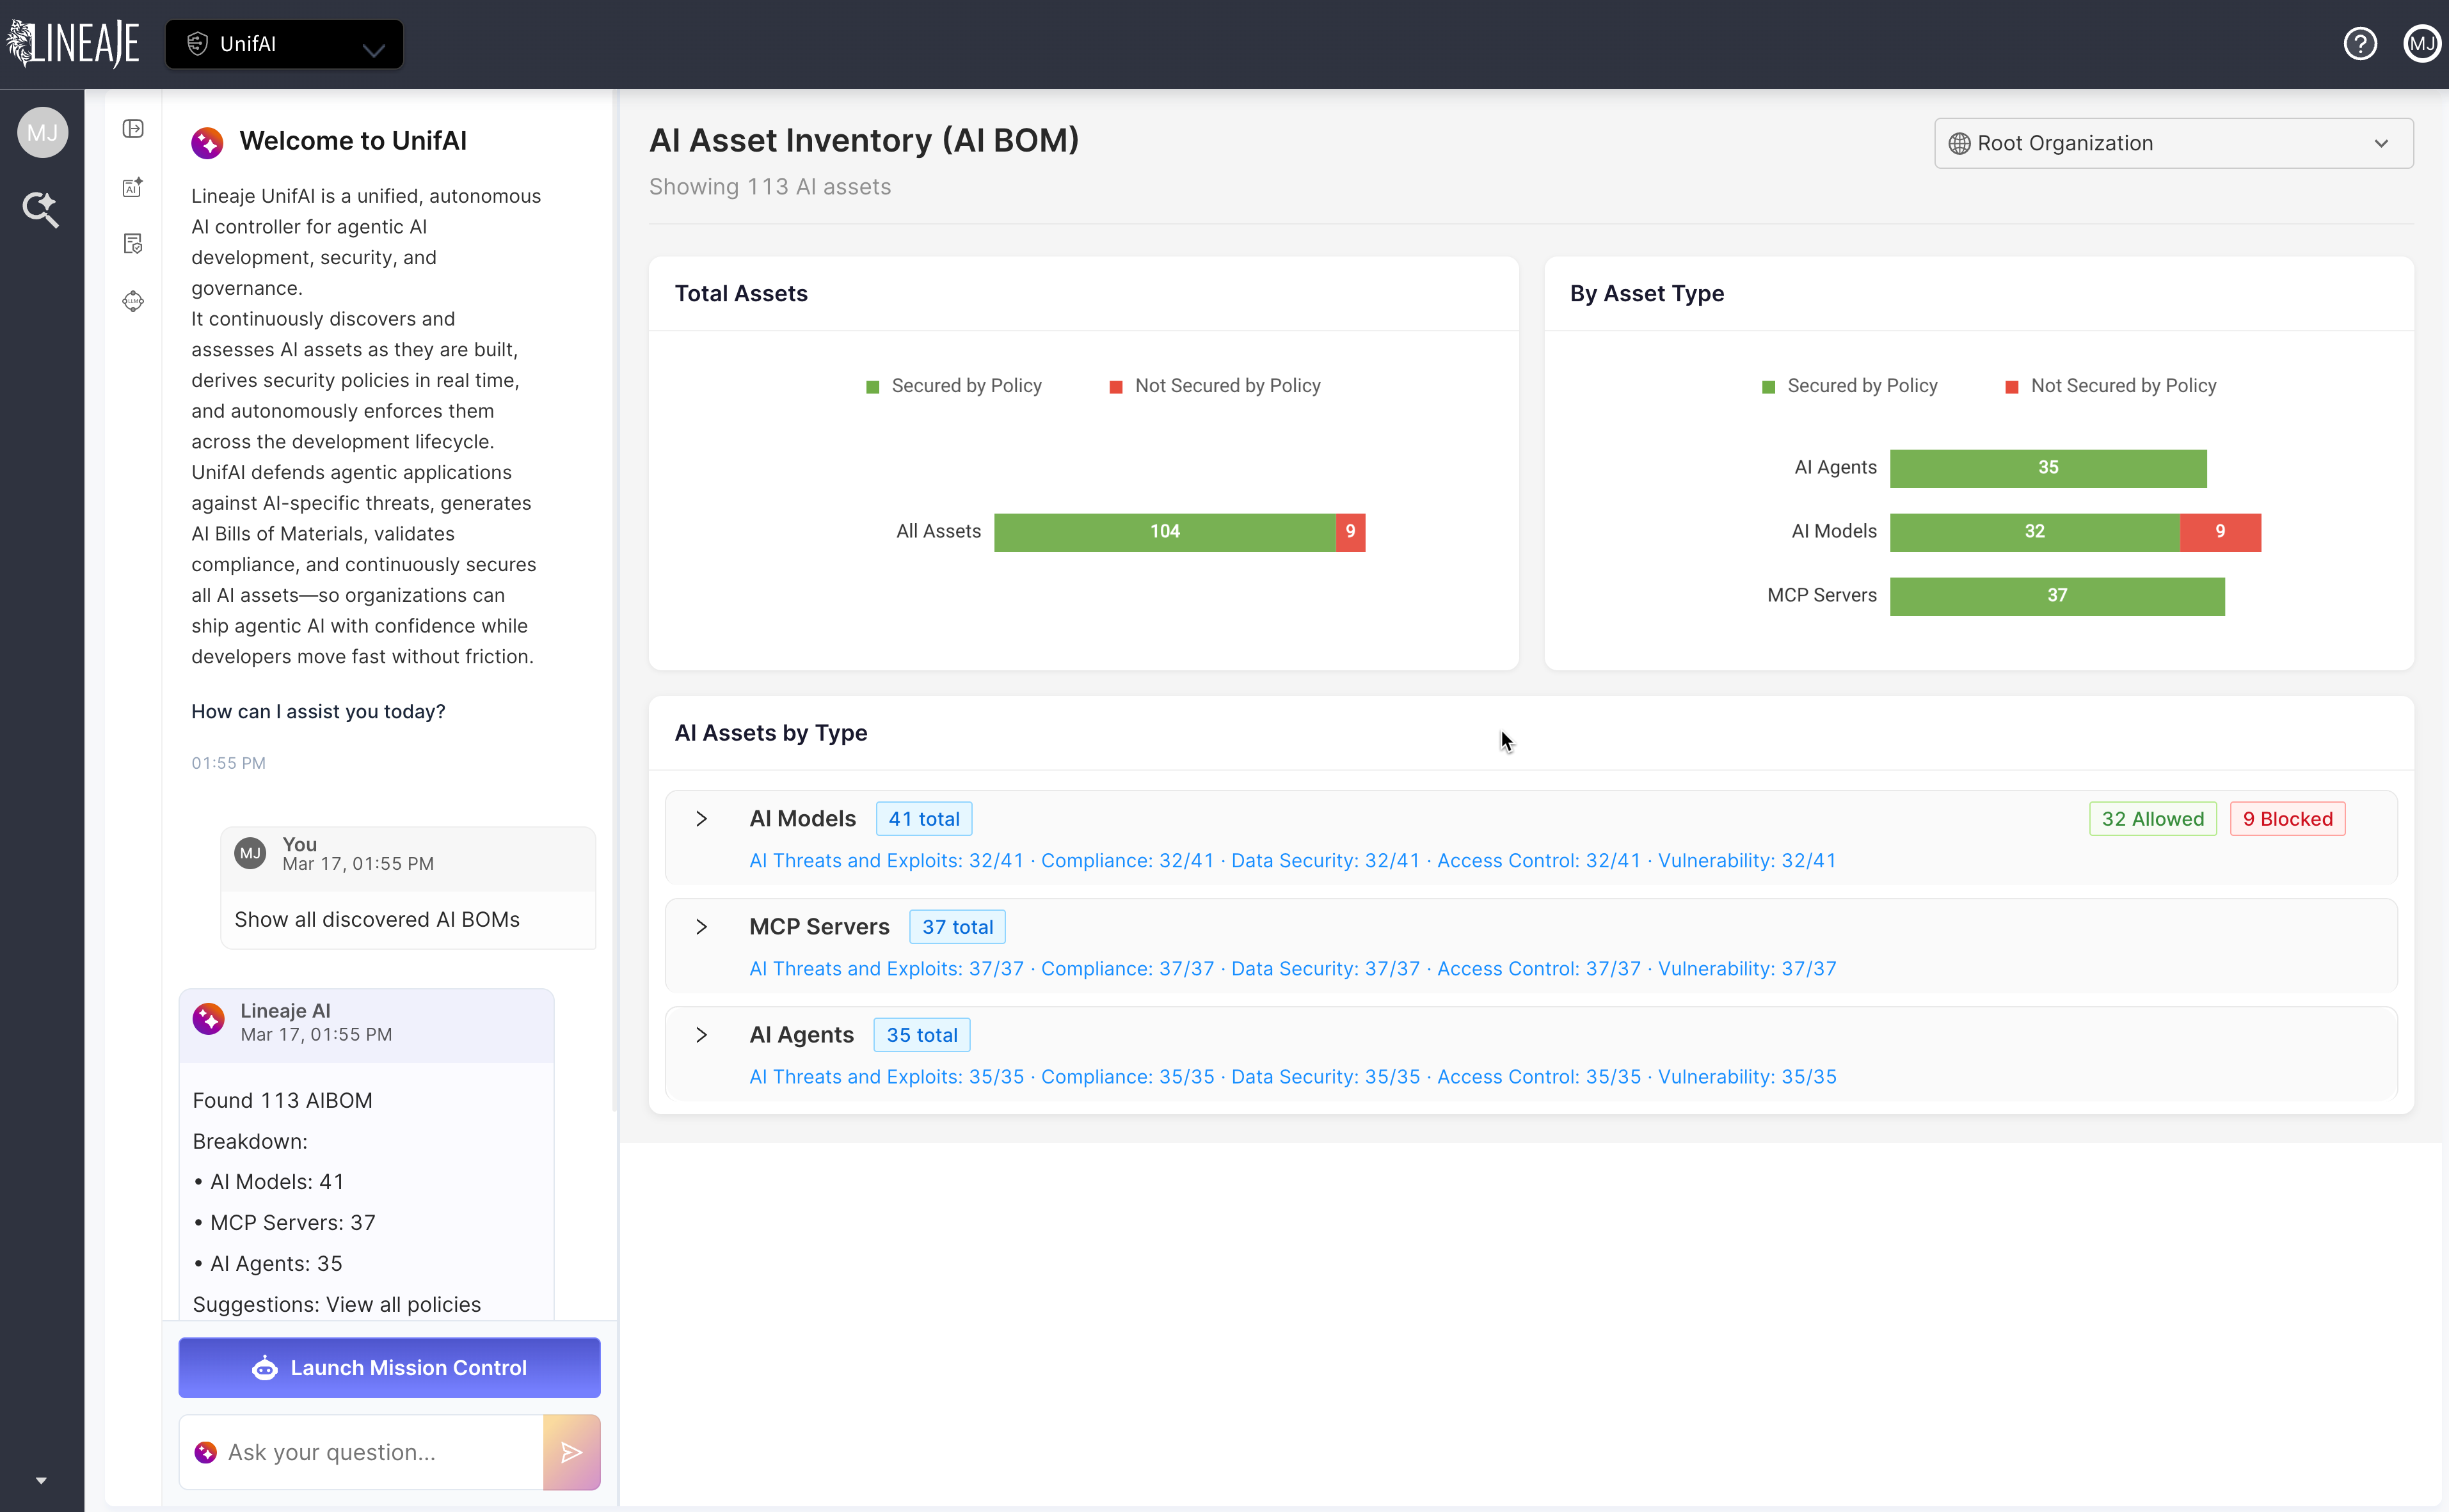Click the 32 Allowed badge
The height and width of the screenshot is (1512, 2449).
pos(2152,819)
